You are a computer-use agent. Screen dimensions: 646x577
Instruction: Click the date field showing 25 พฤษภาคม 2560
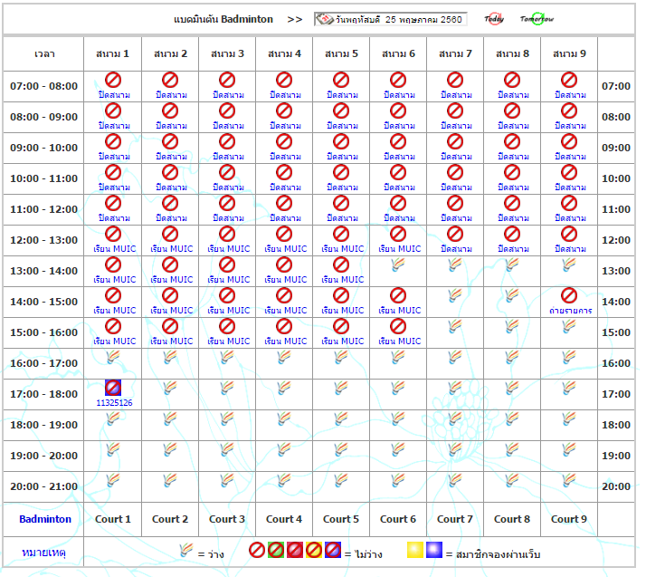click(391, 19)
